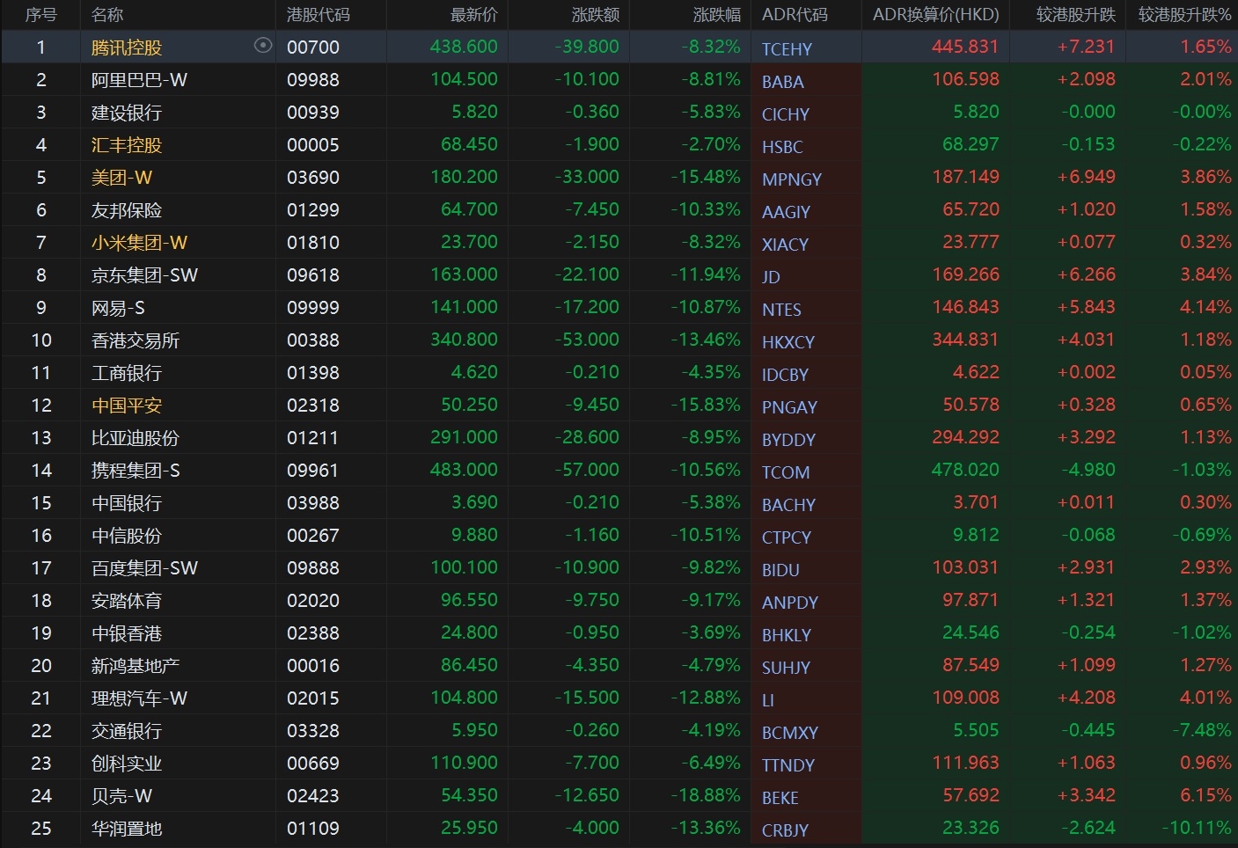Click the 比亚迪股份 stock name
This screenshot has height=848, width=1238.
pyautogui.click(x=136, y=438)
